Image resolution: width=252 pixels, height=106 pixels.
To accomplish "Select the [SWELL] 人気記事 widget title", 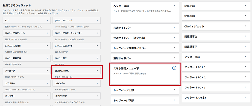I will click(13, 46).
